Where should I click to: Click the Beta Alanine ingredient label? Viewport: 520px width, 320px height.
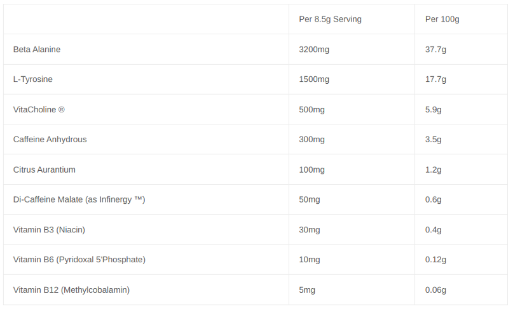point(37,50)
